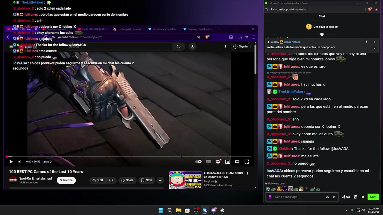
Task: Open File Explorer from taskbar
Action: coord(178,210)
